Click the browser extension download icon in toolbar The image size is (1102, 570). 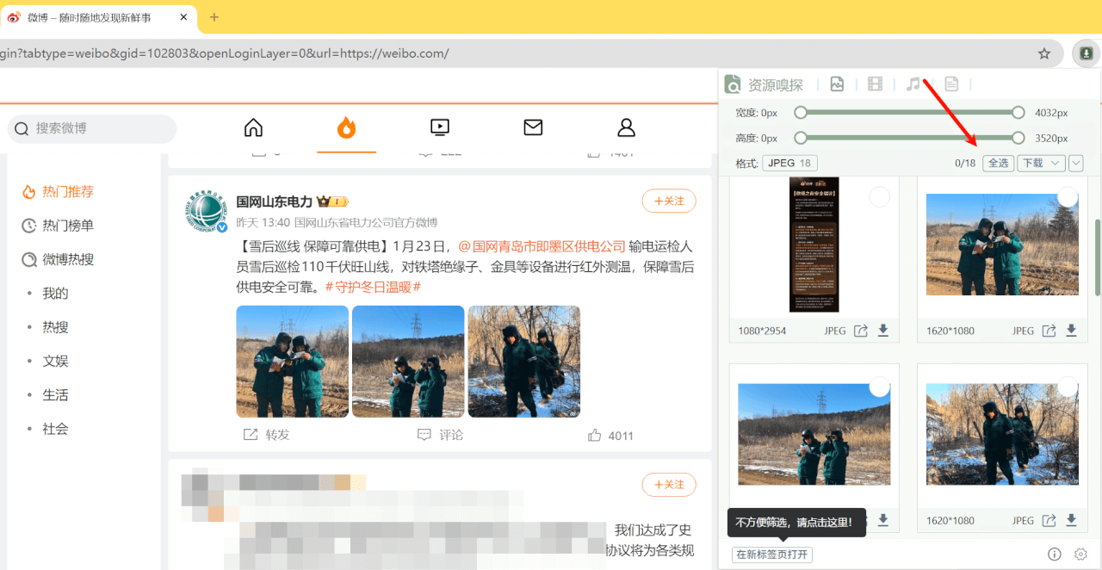pos(1086,53)
